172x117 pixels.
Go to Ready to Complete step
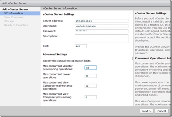pos(16,25)
